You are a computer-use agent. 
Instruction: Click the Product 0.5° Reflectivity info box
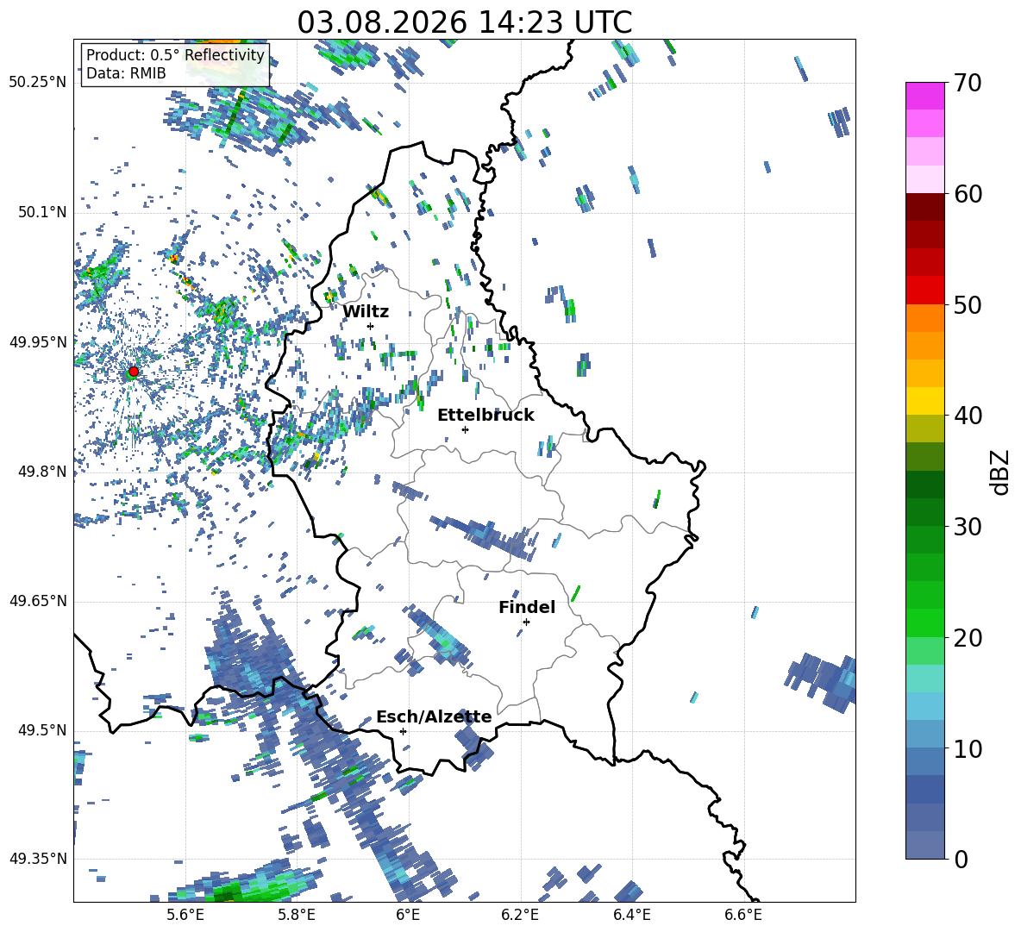tap(175, 64)
